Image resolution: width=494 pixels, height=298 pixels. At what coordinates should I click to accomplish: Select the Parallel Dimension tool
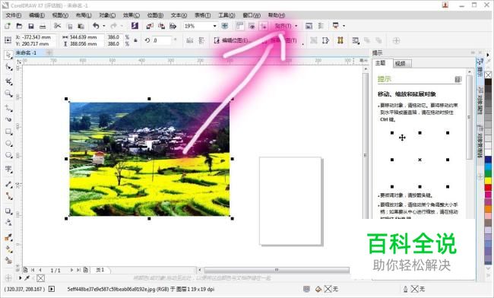(8, 184)
